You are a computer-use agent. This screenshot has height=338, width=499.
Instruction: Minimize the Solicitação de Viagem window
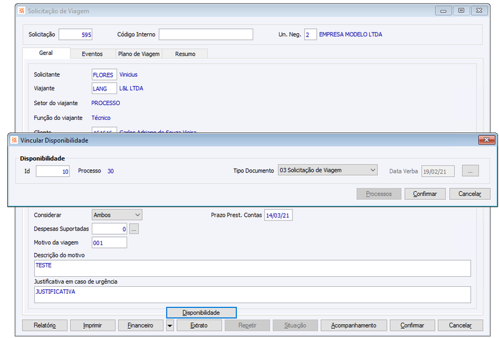pyautogui.click(x=443, y=11)
